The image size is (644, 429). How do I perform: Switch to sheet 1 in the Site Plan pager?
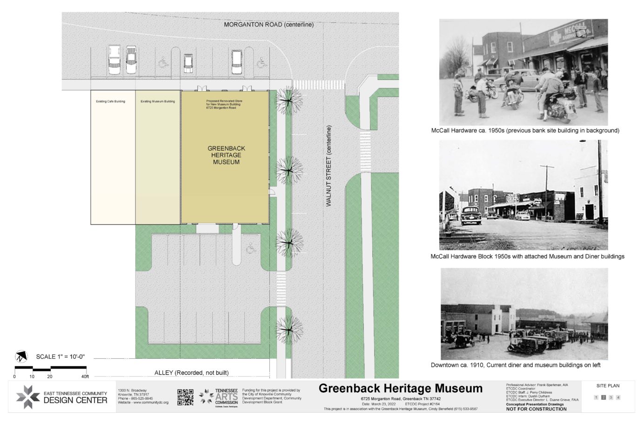596,397
